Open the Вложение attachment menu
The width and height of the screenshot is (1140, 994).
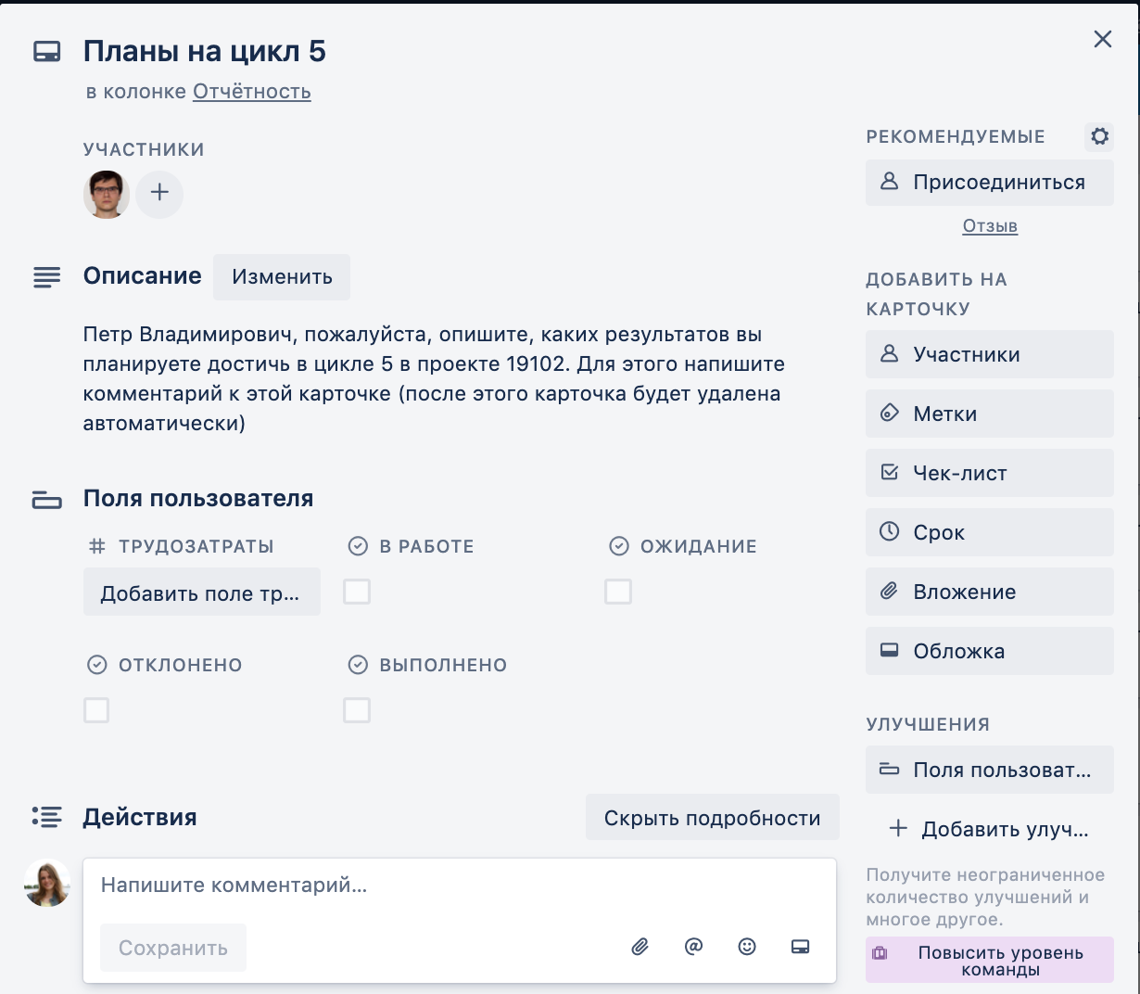point(989,592)
